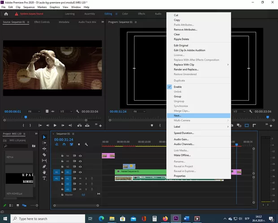Screen dimensions: 278x223
Task: Select the Selection tool arrow
Action: click(x=44, y=137)
